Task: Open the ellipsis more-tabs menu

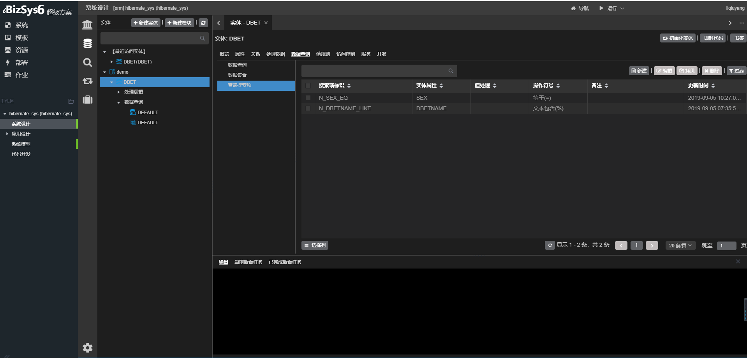Action: point(742,23)
